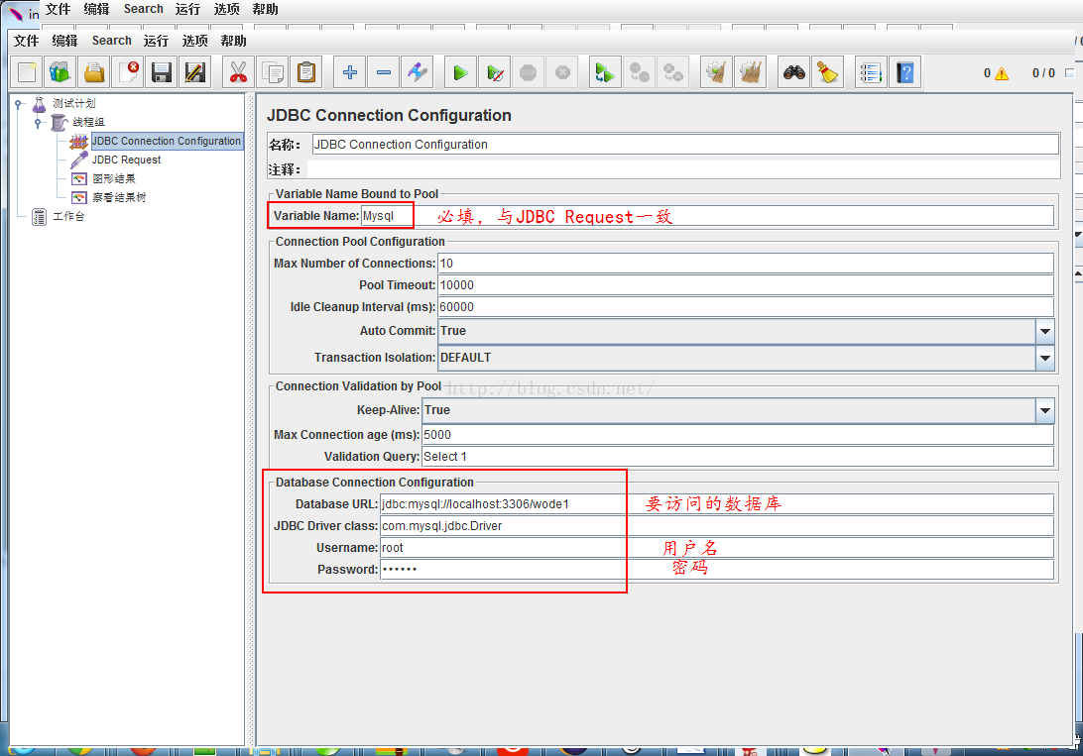Click the grey Stop sign icon
1083x756 pixels.
tap(529, 71)
